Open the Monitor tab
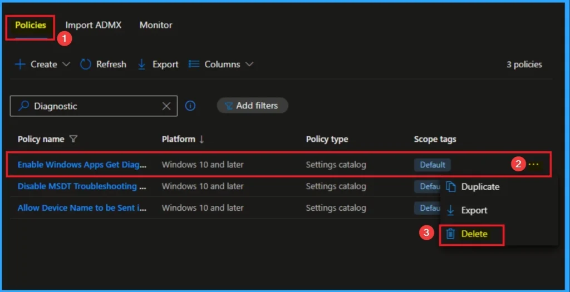The image size is (570, 292). click(x=156, y=25)
